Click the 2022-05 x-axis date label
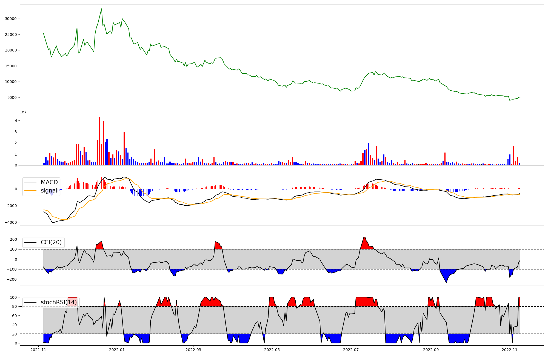The height and width of the screenshot is (356, 548). (x=272, y=350)
